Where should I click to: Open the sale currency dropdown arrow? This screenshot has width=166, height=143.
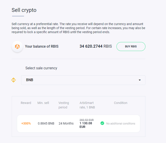(140, 80)
